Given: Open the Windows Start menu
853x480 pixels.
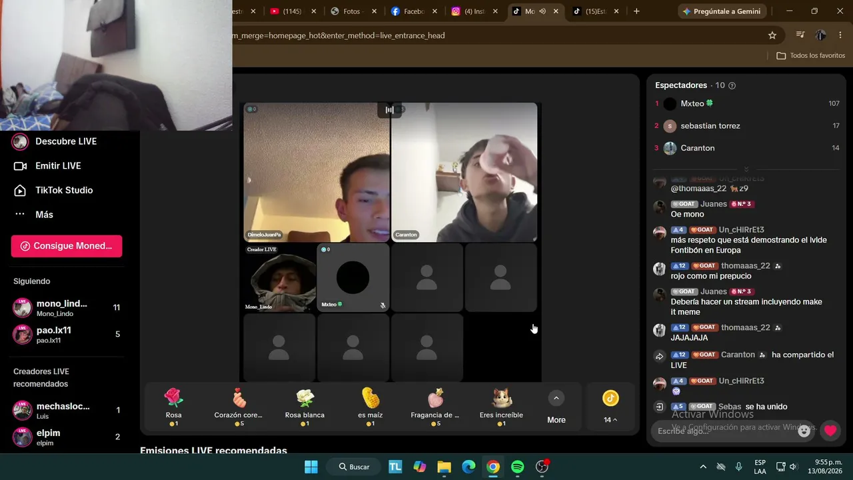Looking at the screenshot, I should tap(311, 467).
